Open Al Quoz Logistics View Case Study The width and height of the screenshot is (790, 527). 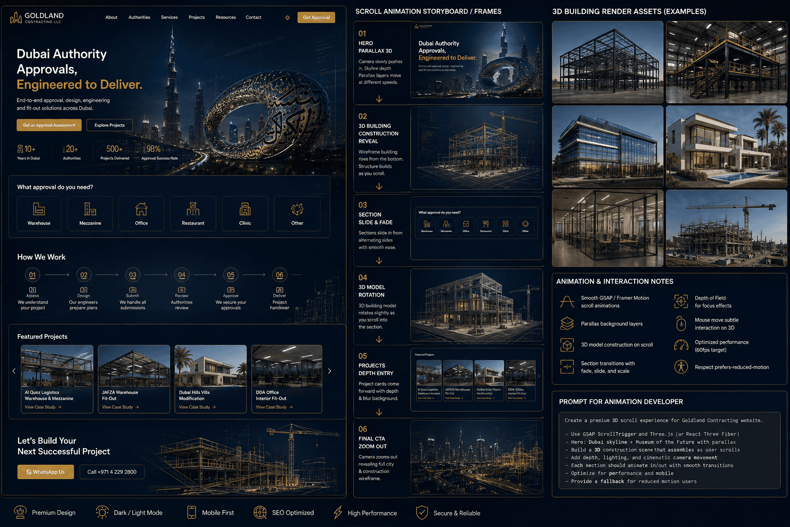(43, 407)
